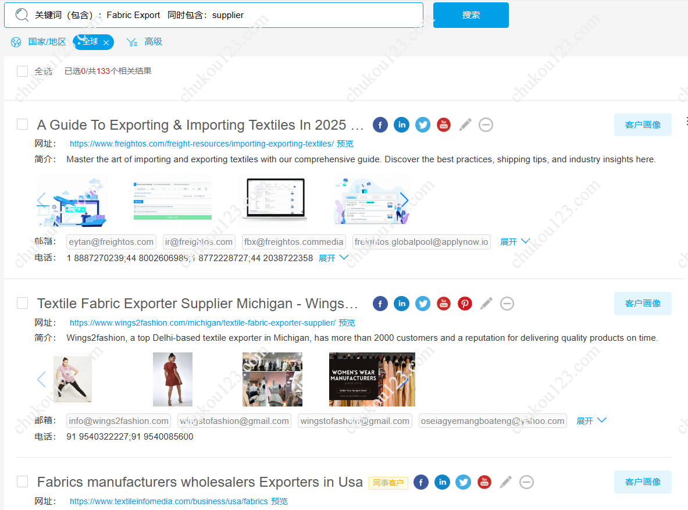Remove the Wings2fashion result with minus icon
The height and width of the screenshot is (510, 688).
(507, 304)
